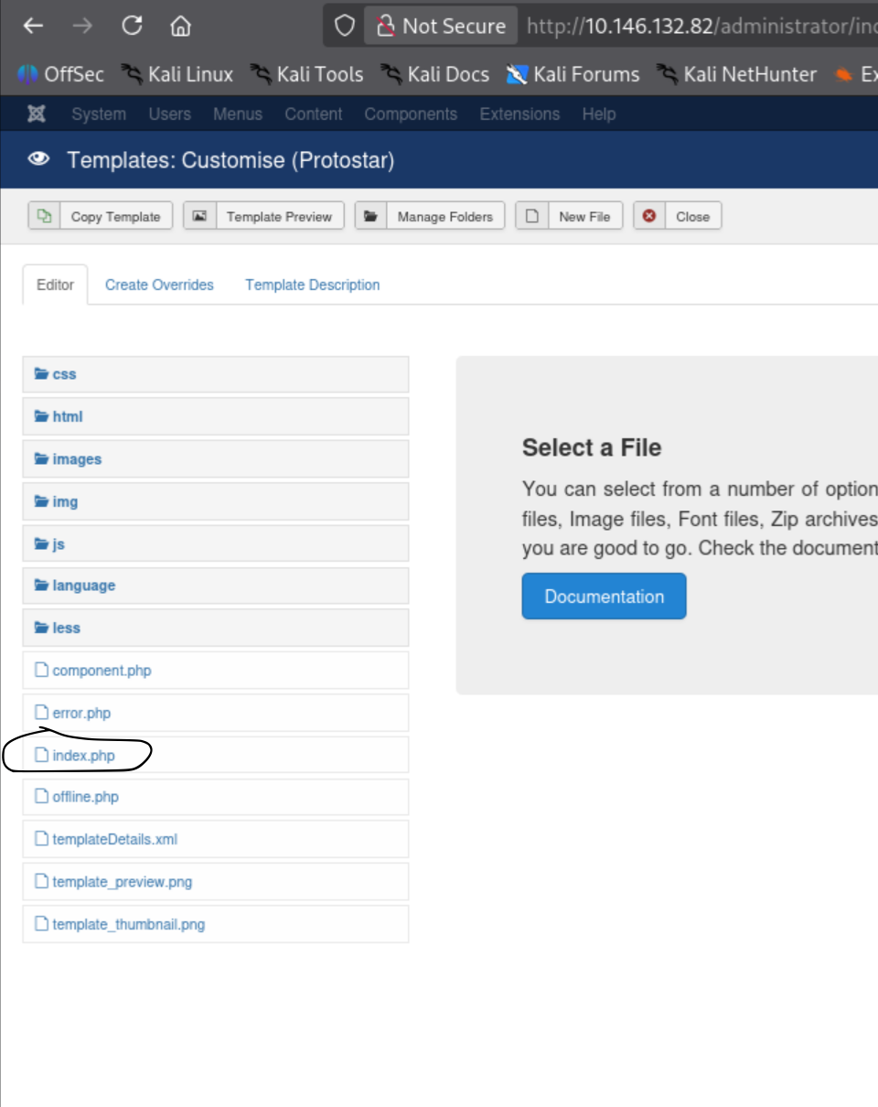Open component.php in the file list

(216, 671)
